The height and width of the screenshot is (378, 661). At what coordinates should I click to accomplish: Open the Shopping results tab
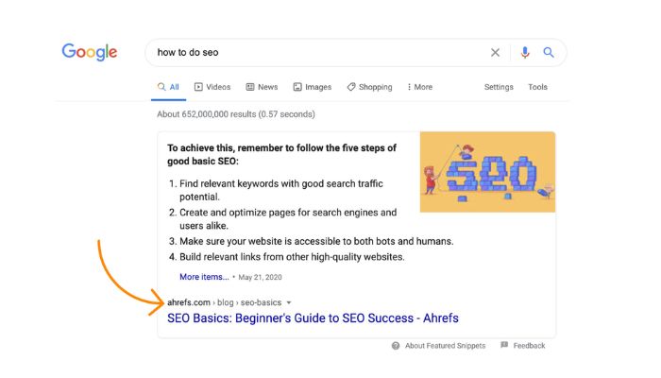[370, 87]
